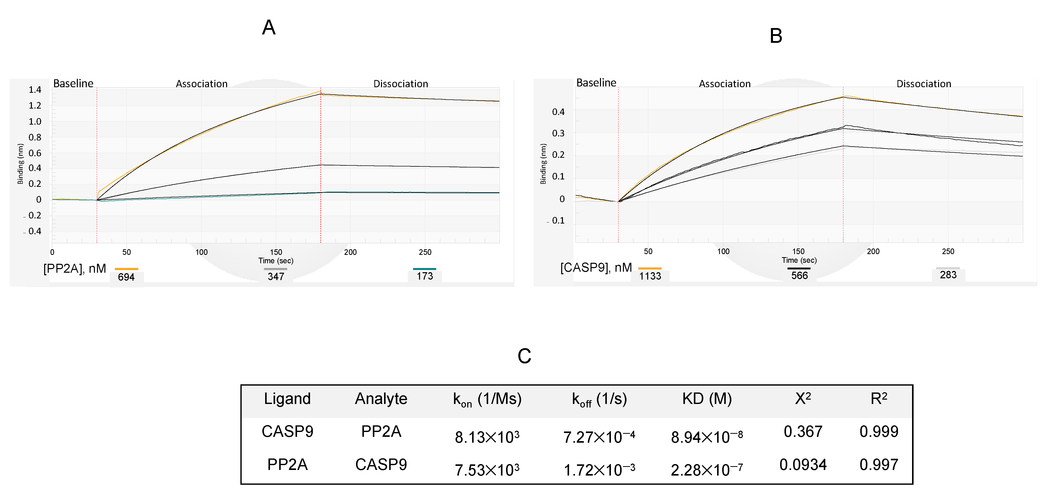
Task: Select the Baseline label in panel A
Action: click(x=73, y=84)
